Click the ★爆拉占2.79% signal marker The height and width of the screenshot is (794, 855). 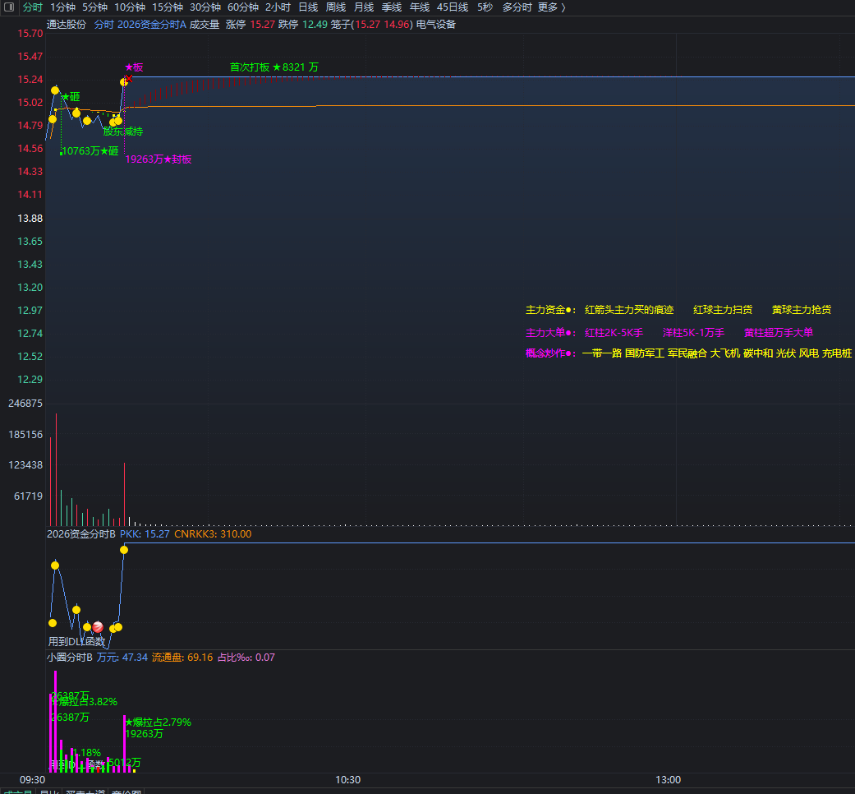(x=158, y=722)
